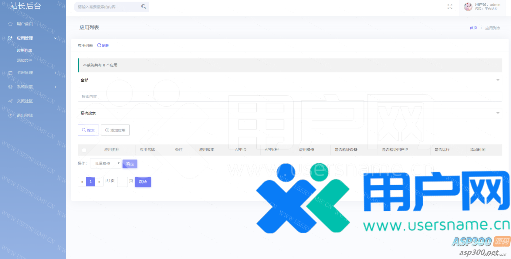This screenshot has width=511, height=259.
Task: Click the 卡密管理 card icon
Action: tap(10, 73)
